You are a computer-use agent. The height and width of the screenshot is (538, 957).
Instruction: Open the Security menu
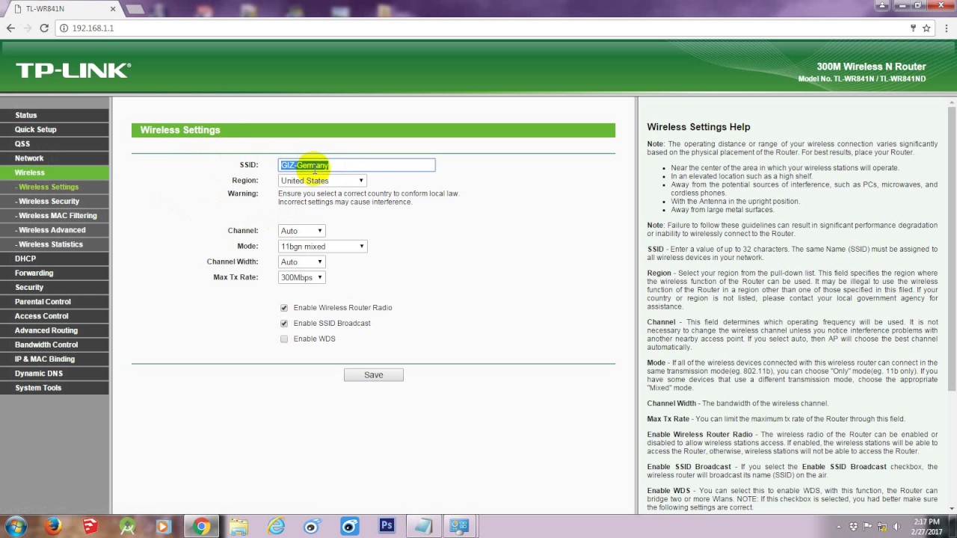55,287
